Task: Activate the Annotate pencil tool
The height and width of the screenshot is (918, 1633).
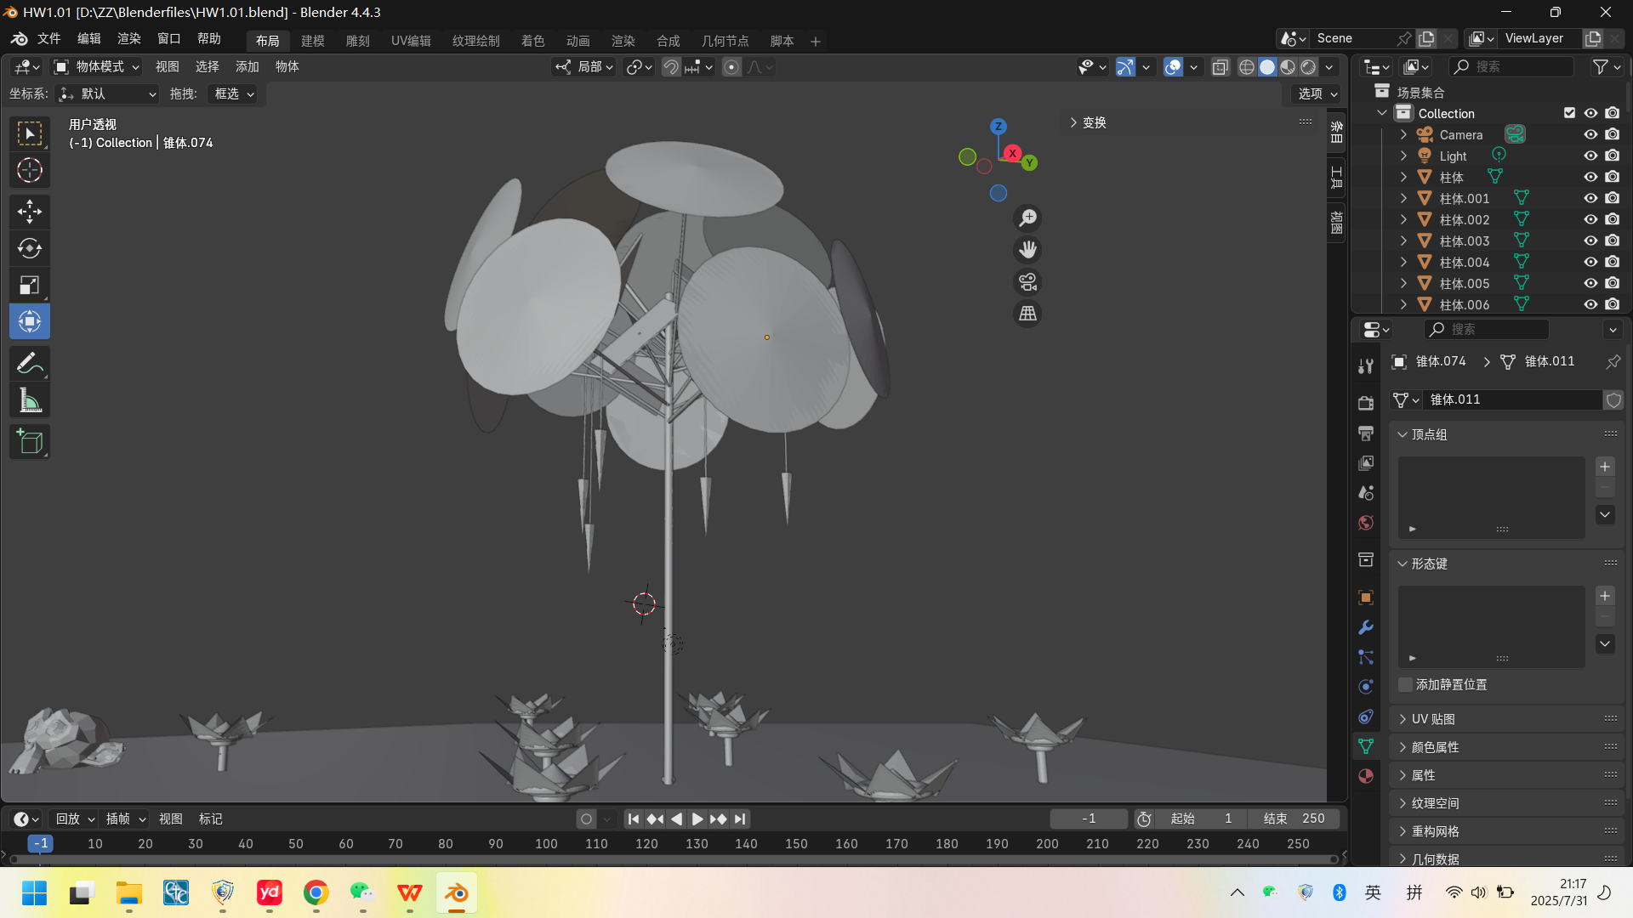Action: tap(30, 364)
